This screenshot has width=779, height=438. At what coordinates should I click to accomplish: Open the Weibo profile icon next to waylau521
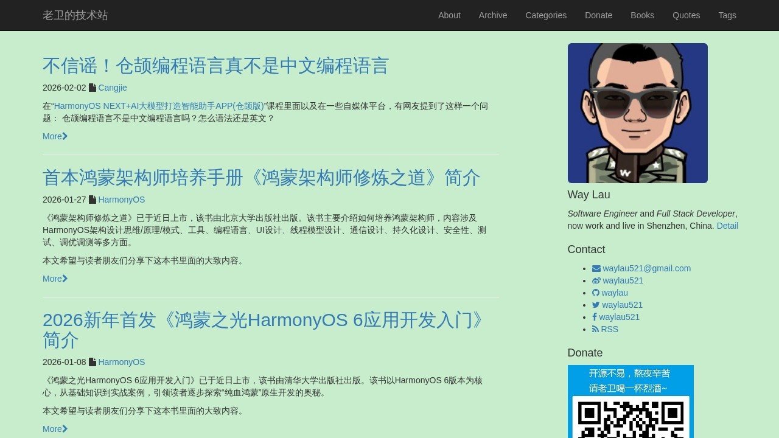pyautogui.click(x=596, y=280)
